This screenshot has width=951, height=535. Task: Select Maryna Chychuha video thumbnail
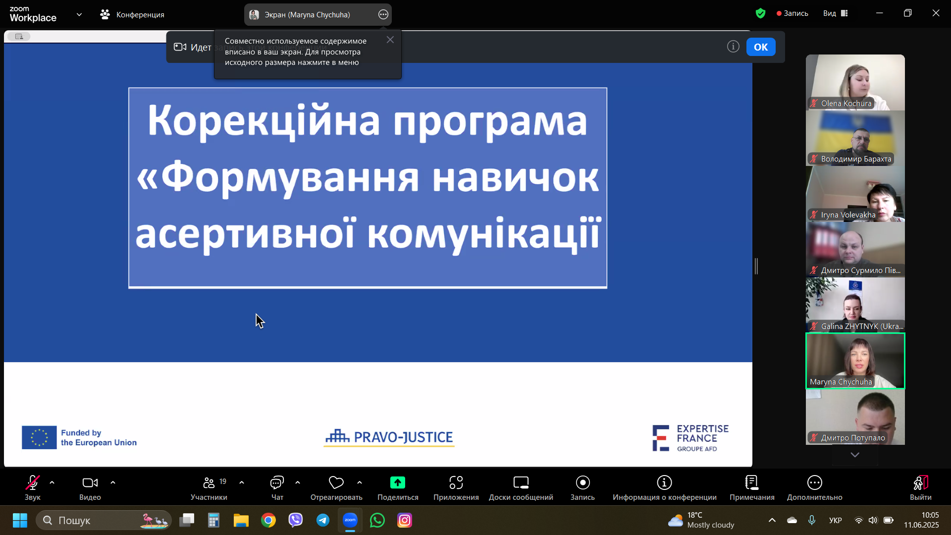[x=855, y=361]
